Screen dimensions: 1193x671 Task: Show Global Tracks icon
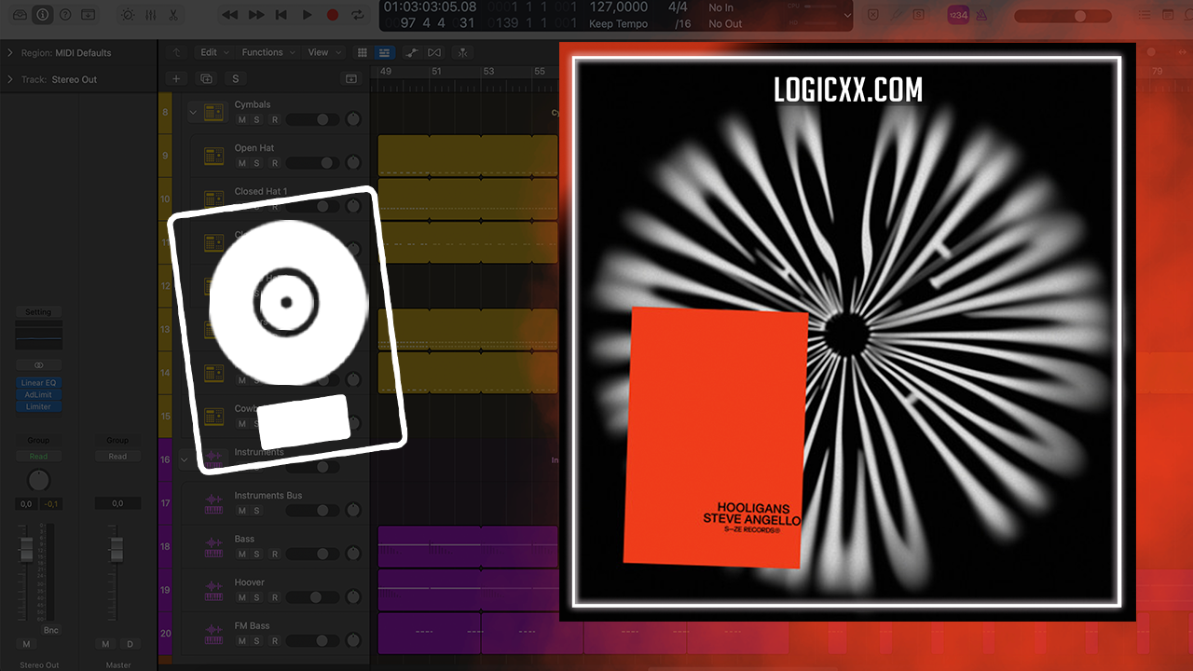tap(350, 79)
